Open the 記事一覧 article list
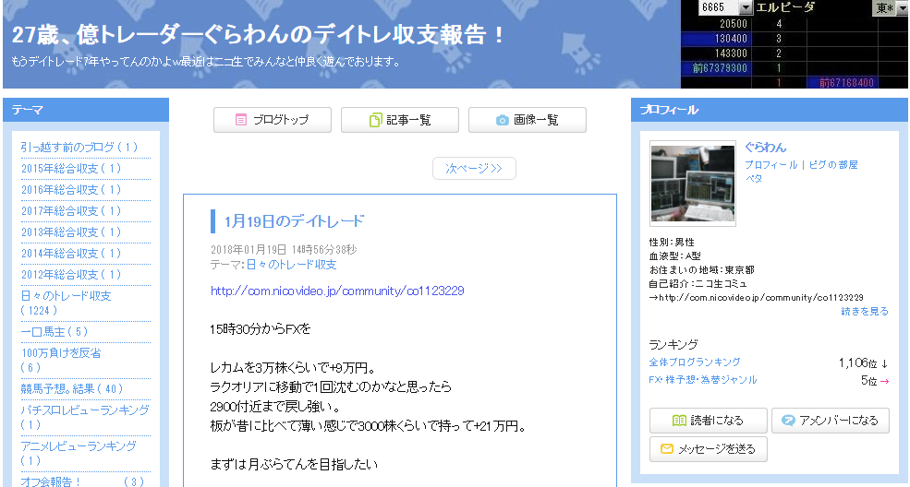This screenshot has height=487, width=910. click(x=400, y=120)
